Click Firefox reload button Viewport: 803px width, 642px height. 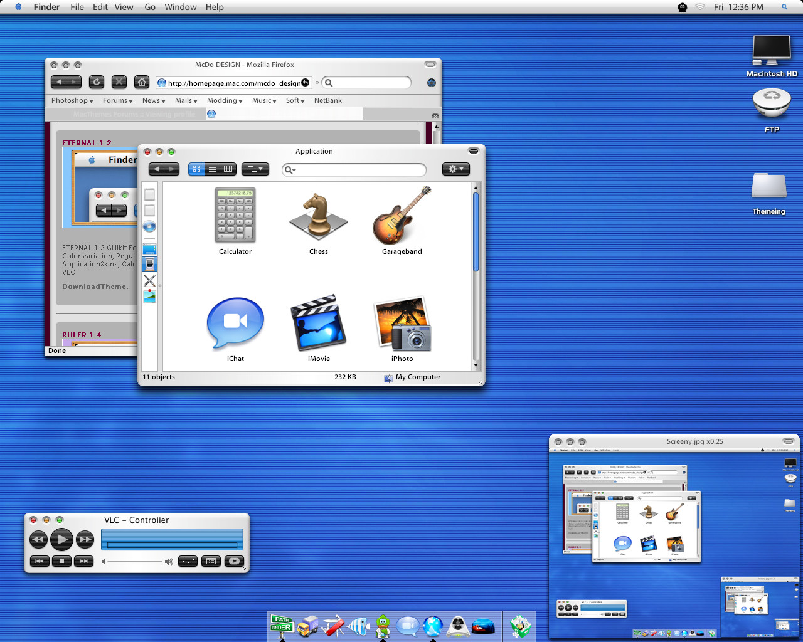[x=97, y=82]
